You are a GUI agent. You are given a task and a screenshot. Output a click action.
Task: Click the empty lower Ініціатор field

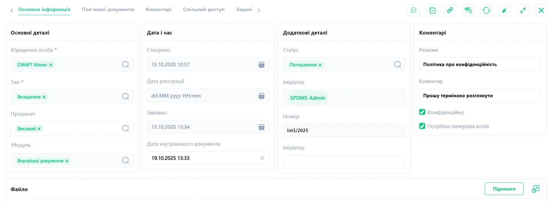tap(344, 161)
